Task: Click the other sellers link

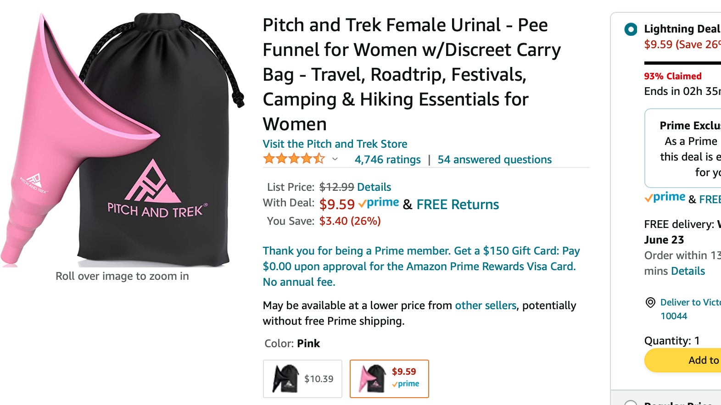Action: [x=485, y=305]
